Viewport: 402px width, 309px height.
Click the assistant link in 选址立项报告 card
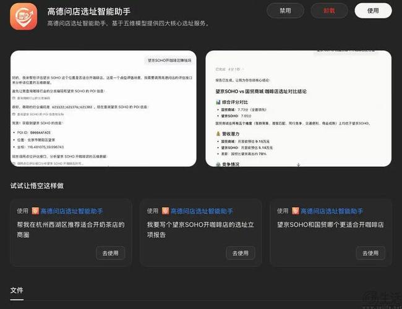pyautogui.click(x=202, y=211)
